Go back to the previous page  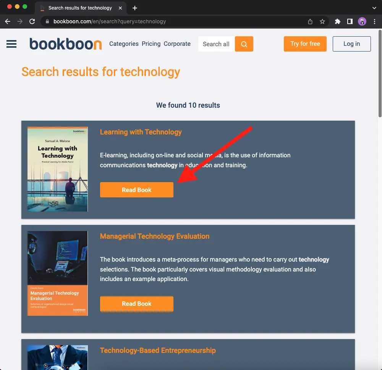[x=8, y=21]
